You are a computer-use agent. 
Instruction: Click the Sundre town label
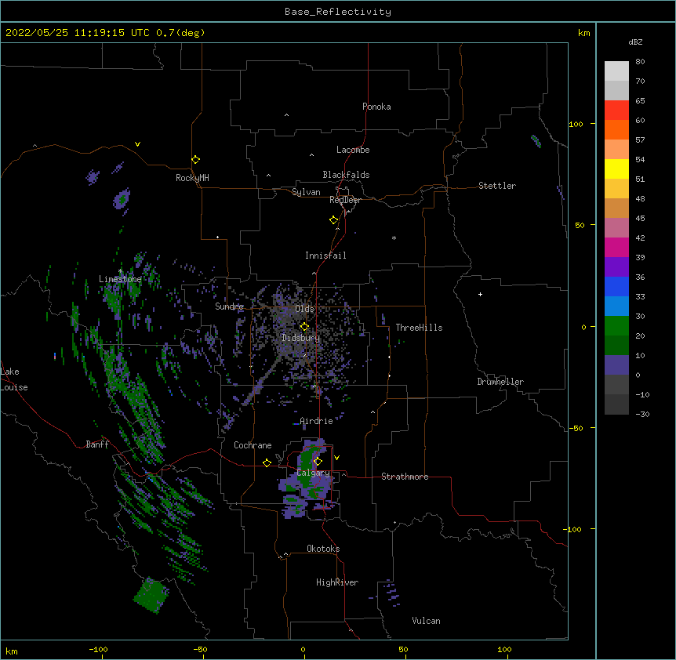[x=229, y=306]
